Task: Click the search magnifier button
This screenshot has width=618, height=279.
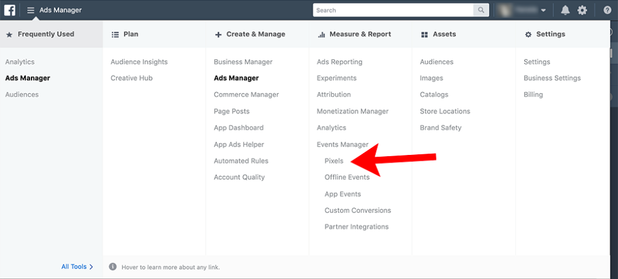Action: [x=481, y=10]
